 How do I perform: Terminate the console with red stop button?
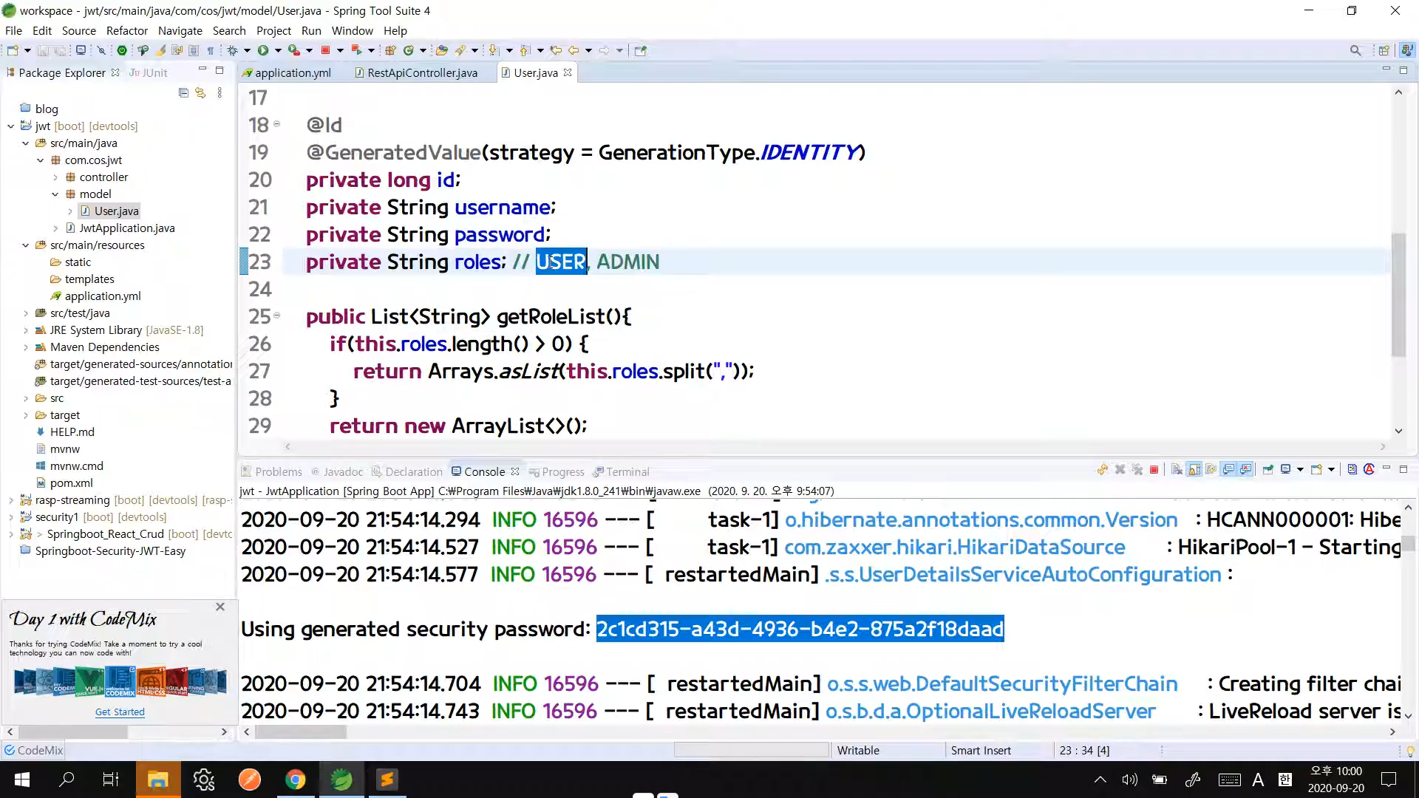tap(1154, 470)
